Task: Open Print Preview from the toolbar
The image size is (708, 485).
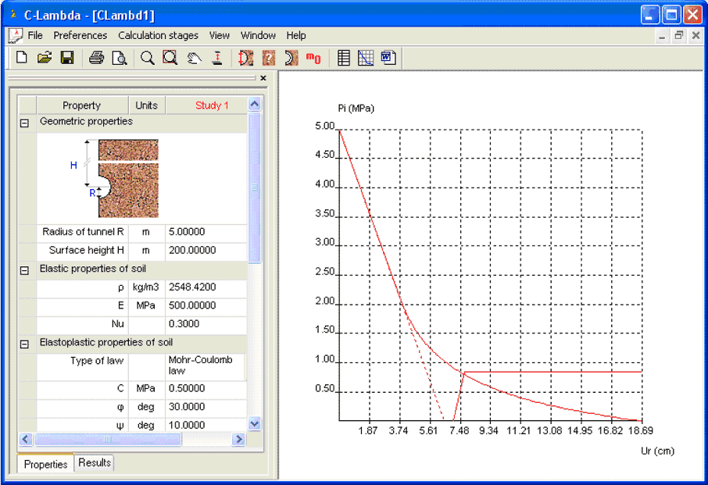Action: 119,58
